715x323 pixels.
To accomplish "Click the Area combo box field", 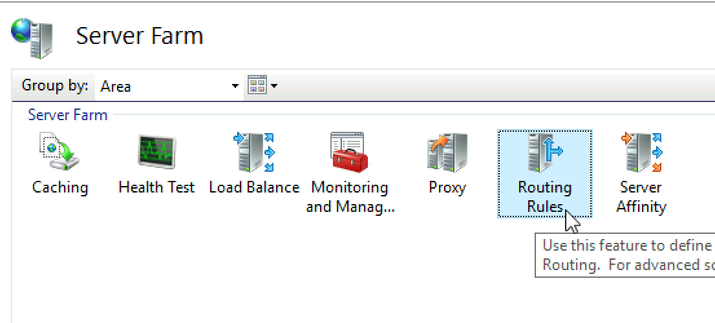I will (x=168, y=86).
